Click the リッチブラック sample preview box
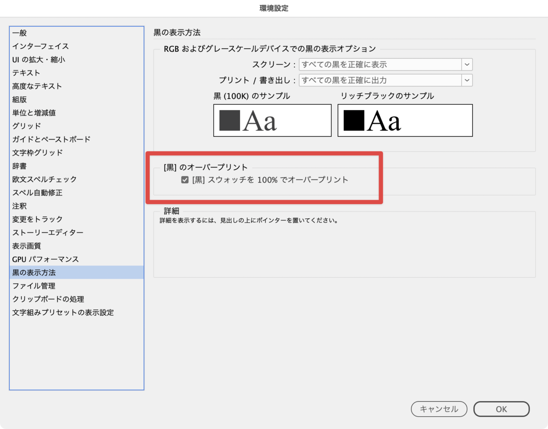The height and width of the screenshot is (429, 548). (405, 120)
